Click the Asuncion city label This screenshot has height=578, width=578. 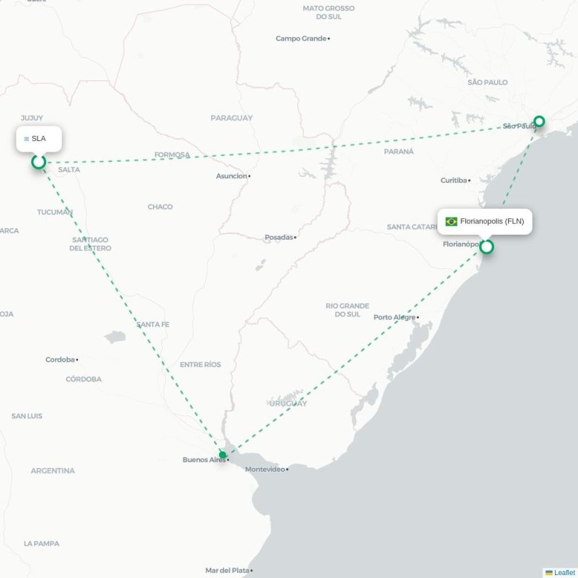pos(231,176)
